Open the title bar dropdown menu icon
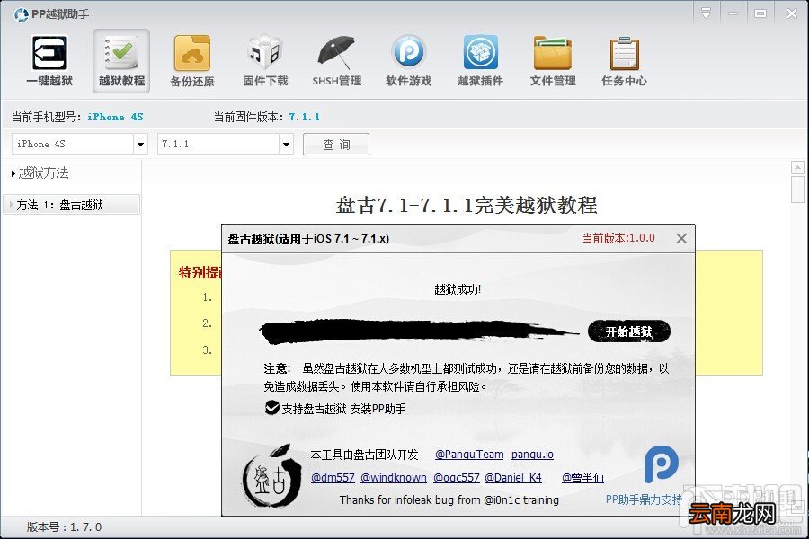The height and width of the screenshot is (539, 809). [706, 13]
